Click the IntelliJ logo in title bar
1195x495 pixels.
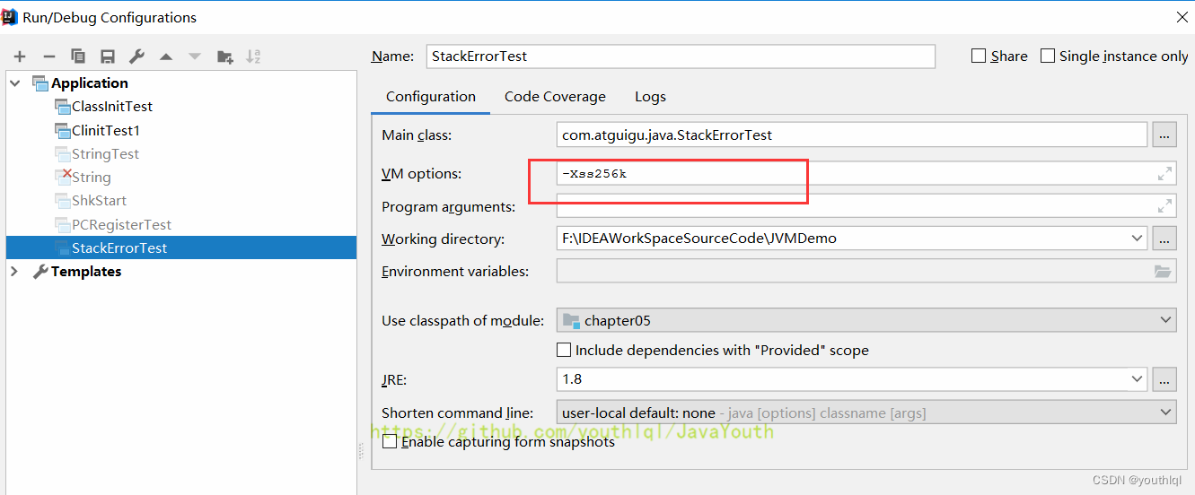point(11,16)
